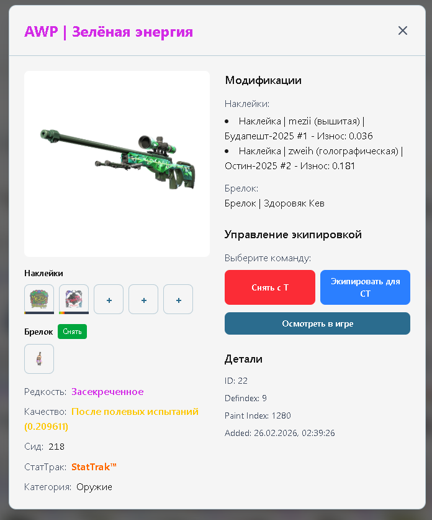Click the AWP | Зелёная энергия title

[109, 32]
